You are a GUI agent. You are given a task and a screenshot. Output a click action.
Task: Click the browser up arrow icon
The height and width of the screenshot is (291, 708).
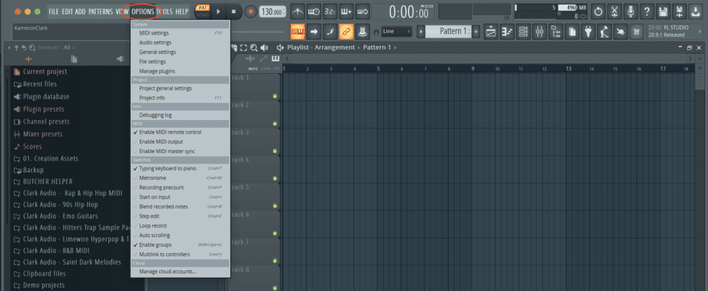17,48
